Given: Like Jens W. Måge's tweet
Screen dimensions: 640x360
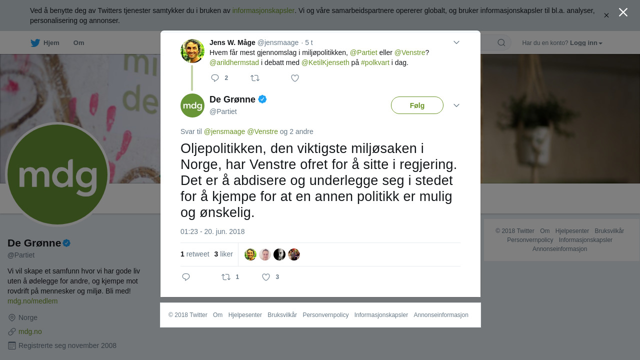Looking at the screenshot, I should click(295, 78).
